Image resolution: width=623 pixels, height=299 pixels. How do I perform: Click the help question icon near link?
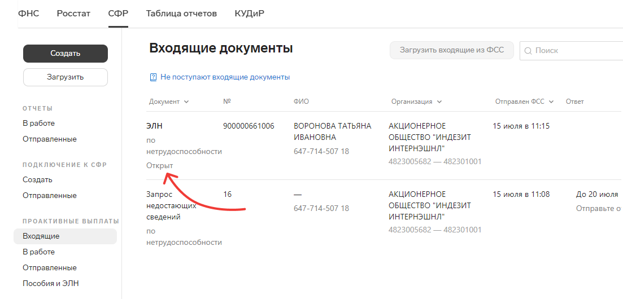[x=153, y=77]
